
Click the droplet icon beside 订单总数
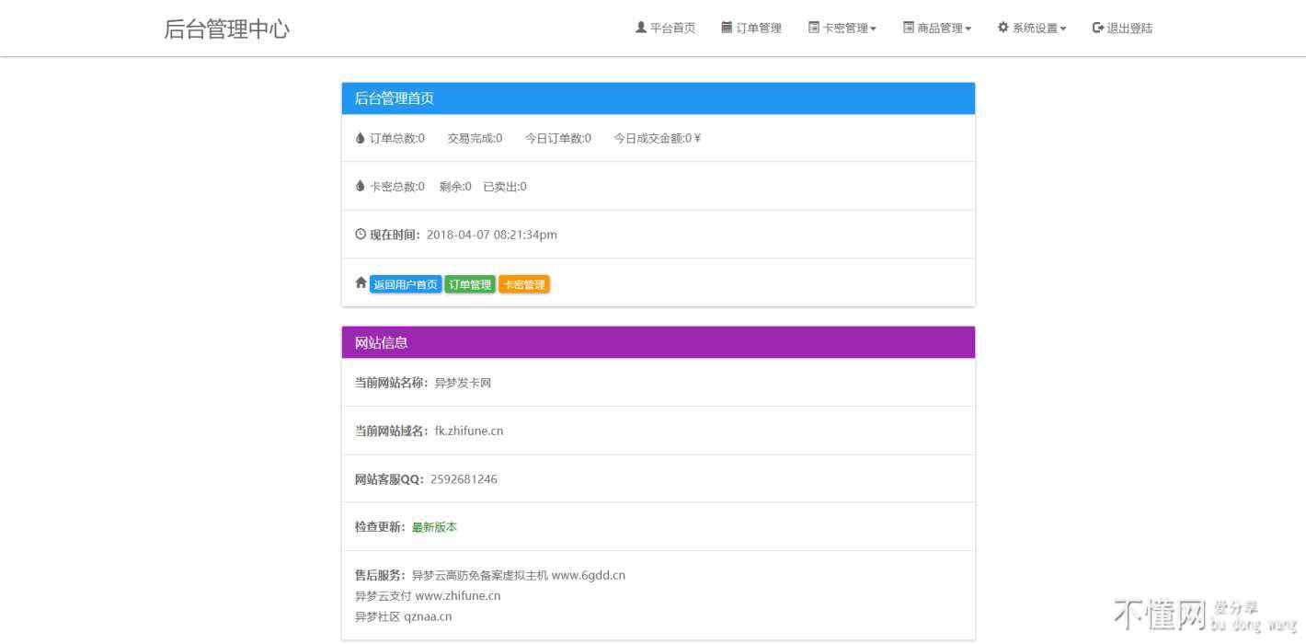361,138
